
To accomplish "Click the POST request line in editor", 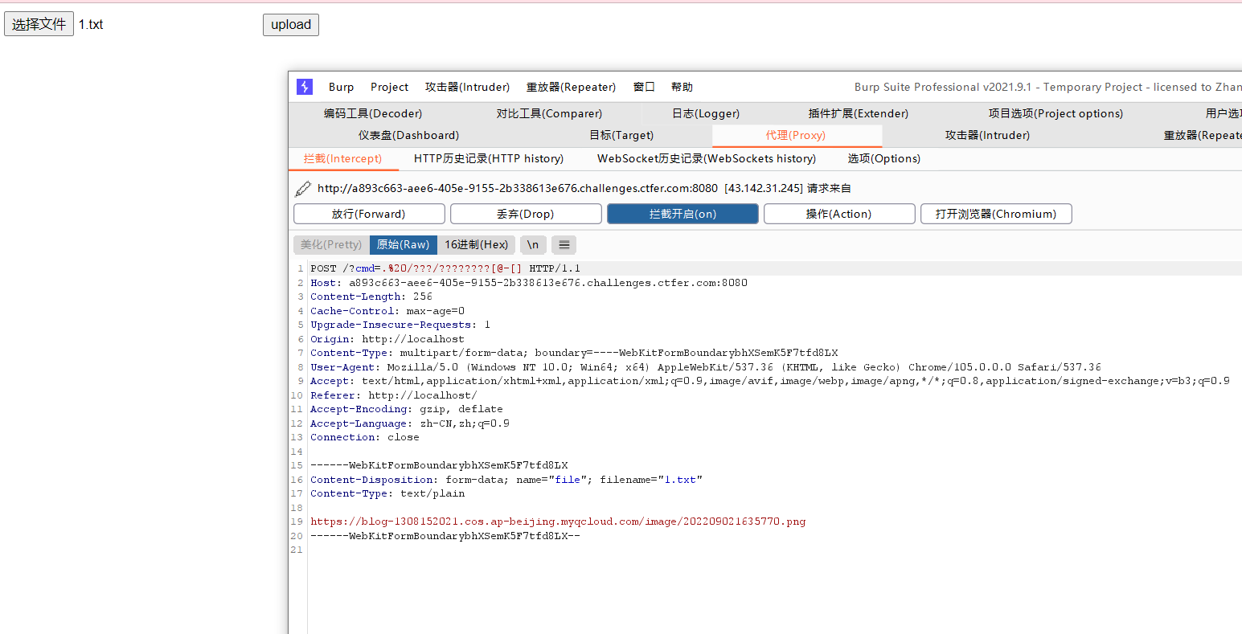I will (x=445, y=268).
